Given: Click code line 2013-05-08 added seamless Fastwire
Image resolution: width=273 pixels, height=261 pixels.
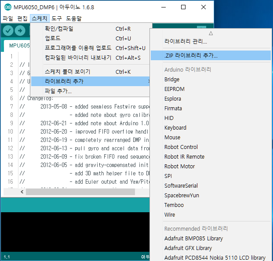Looking at the screenshot, I should pyautogui.click(x=84, y=106).
